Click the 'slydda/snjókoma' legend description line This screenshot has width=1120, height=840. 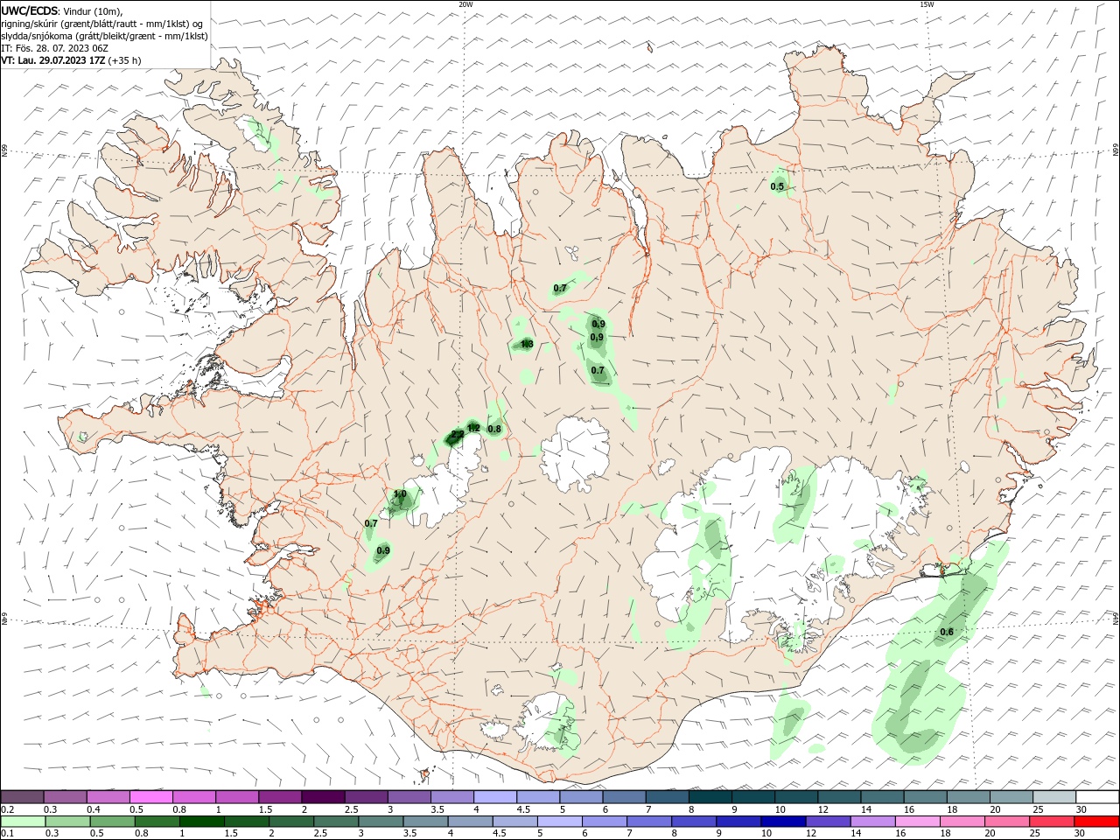(x=104, y=36)
